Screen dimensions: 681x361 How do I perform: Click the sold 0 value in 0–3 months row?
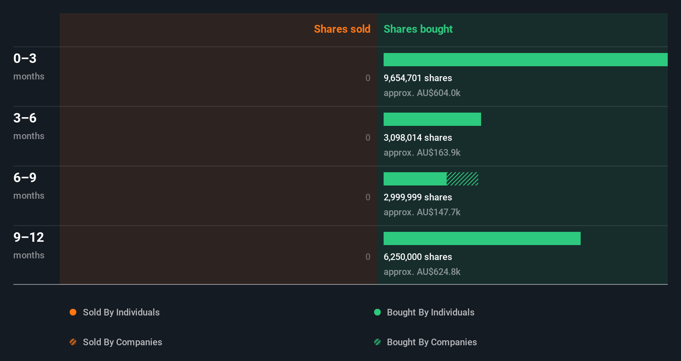point(368,78)
